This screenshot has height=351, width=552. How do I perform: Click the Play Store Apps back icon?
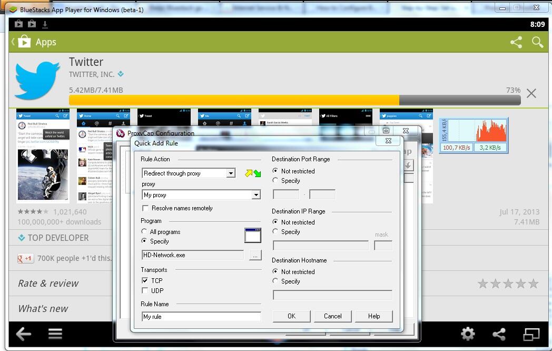click(x=21, y=42)
